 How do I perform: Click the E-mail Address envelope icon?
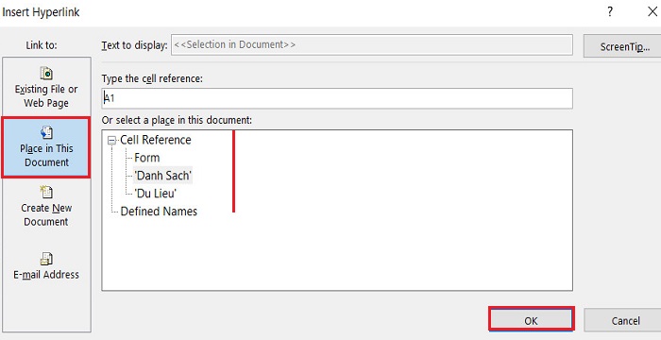[x=46, y=258]
